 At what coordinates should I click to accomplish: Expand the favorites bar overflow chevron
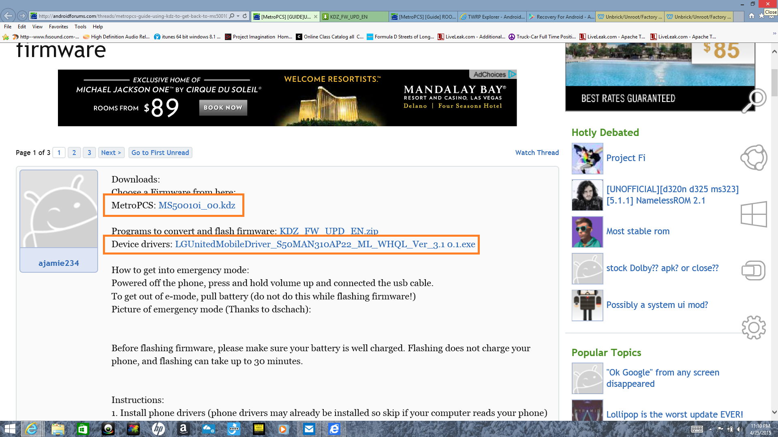pos(774,34)
